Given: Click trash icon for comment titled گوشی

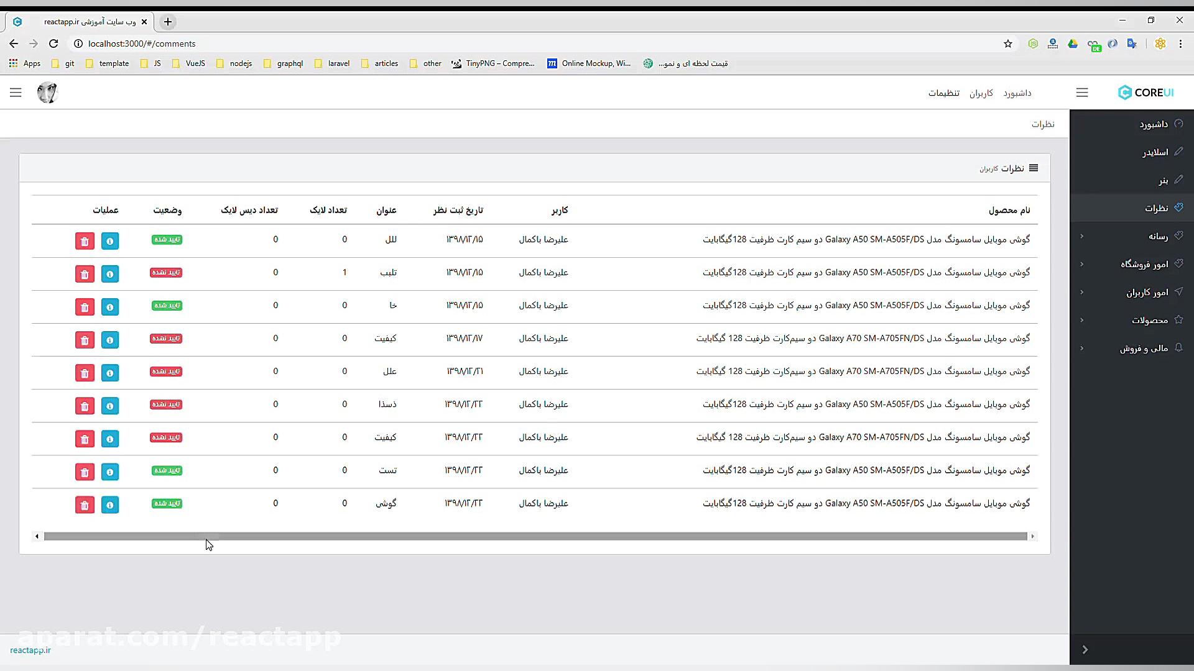Looking at the screenshot, I should click(85, 505).
